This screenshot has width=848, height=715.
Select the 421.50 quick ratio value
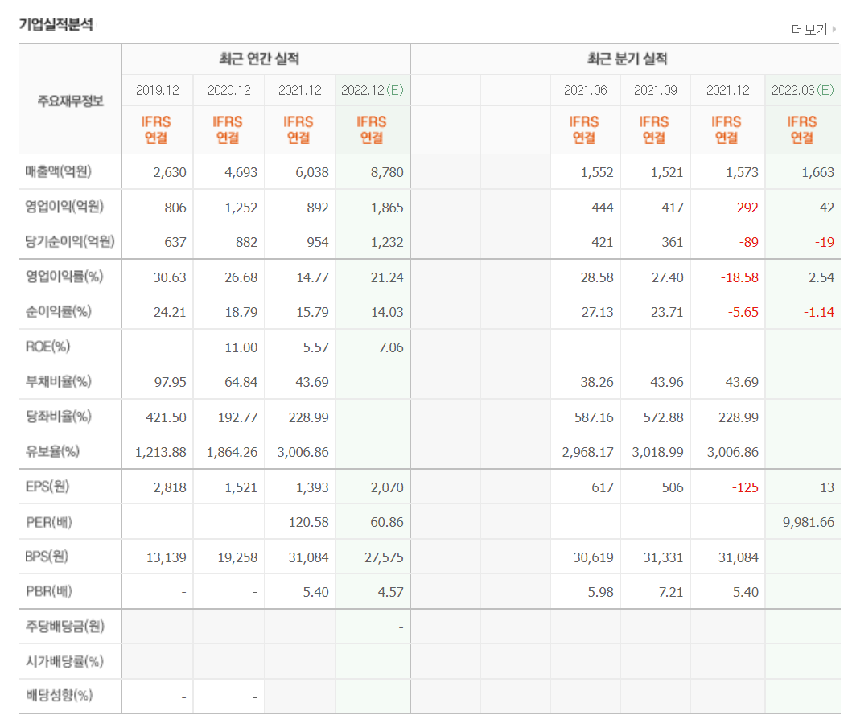(x=166, y=417)
